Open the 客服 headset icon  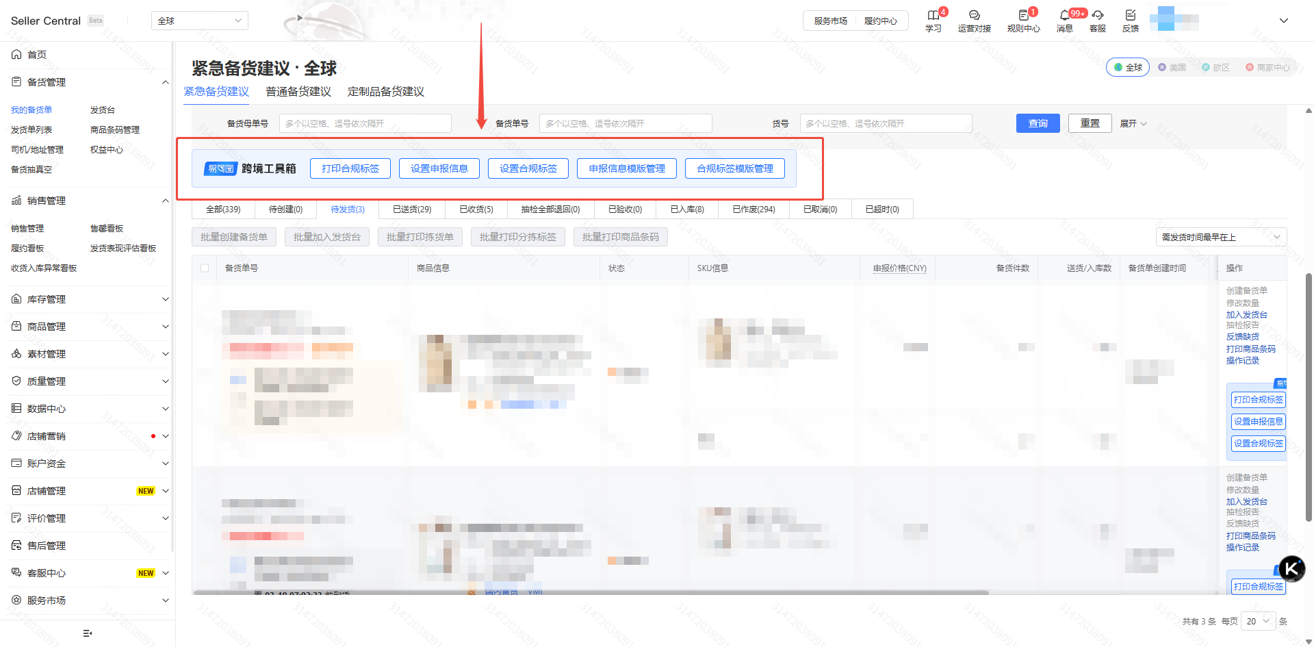[1098, 15]
